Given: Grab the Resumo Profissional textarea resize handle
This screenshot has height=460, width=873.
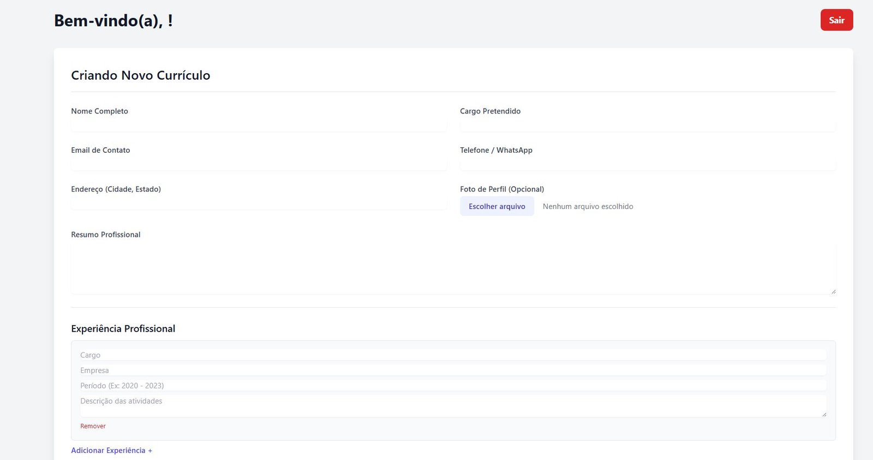Looking at the screenshot, I should click(x=833, y=291).
